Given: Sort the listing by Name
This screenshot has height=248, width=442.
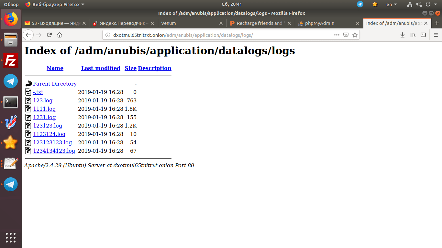Looking at the screenshot, I should [55, 68].
